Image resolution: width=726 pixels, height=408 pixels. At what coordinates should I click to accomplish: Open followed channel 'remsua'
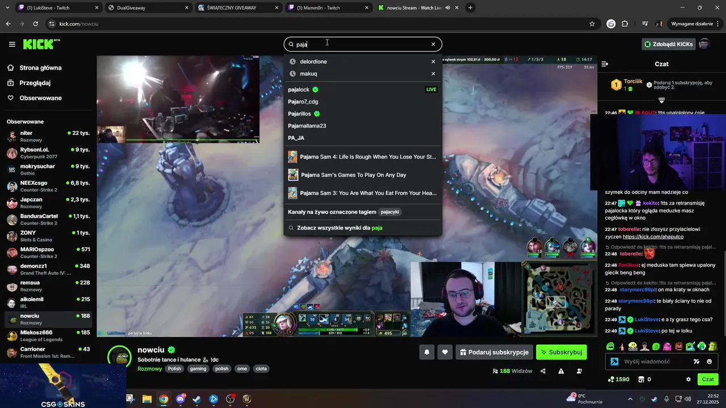tap(48, 286)
